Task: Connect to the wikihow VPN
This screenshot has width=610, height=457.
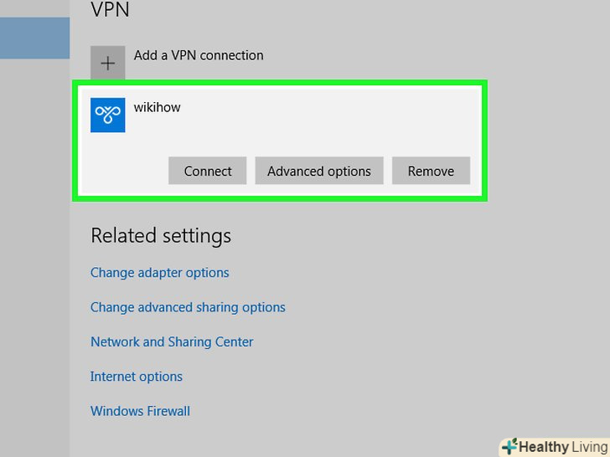Action: pos(208,171)
